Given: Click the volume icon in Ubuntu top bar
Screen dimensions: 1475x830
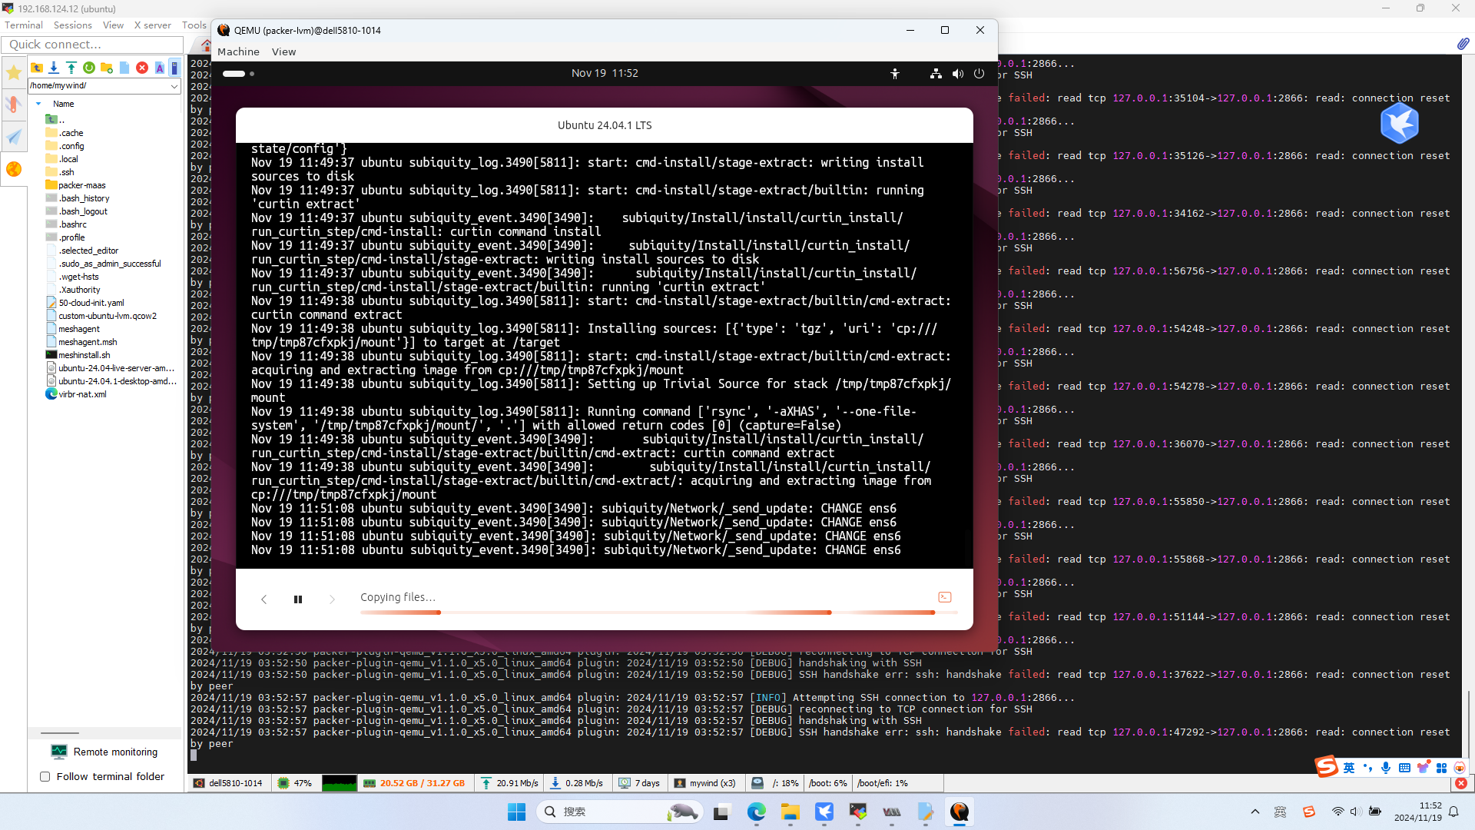Looking at the screenshot, I should pos(957,74).
